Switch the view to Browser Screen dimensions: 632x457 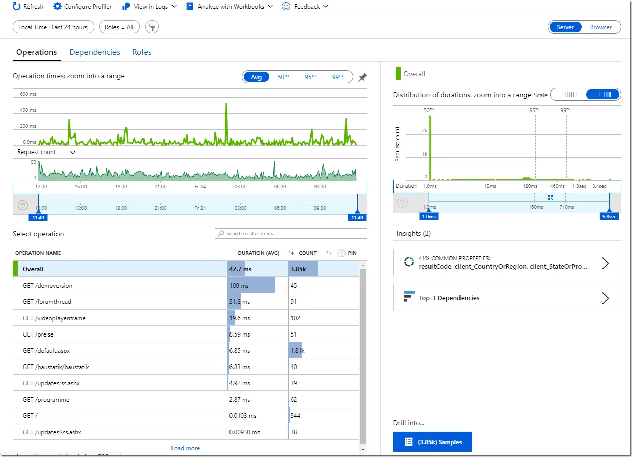[600, 27]
